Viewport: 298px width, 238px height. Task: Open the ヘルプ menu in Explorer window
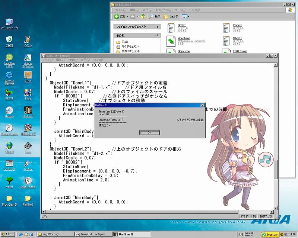(194, 10)
